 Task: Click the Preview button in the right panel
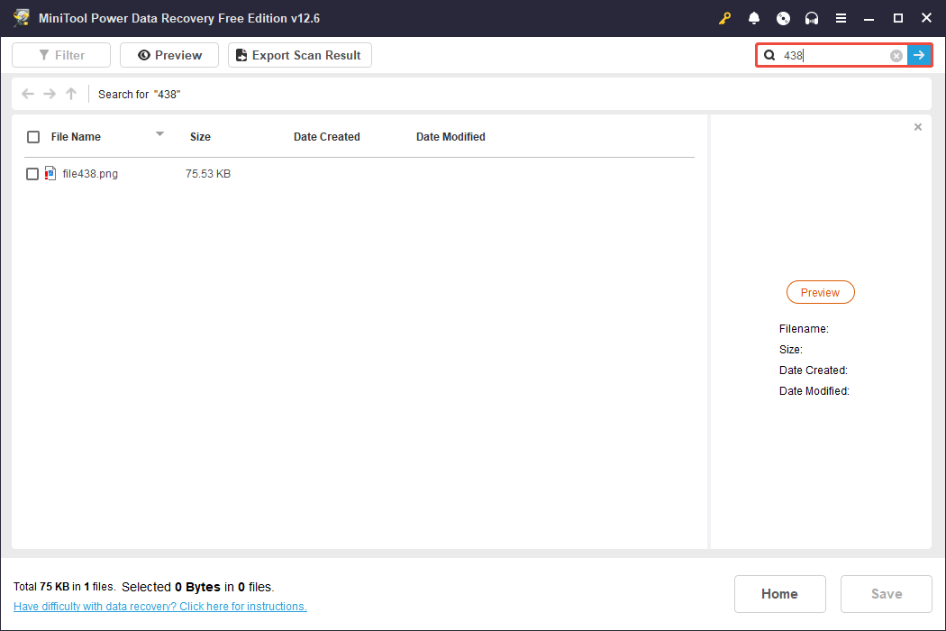pos(820,292)
